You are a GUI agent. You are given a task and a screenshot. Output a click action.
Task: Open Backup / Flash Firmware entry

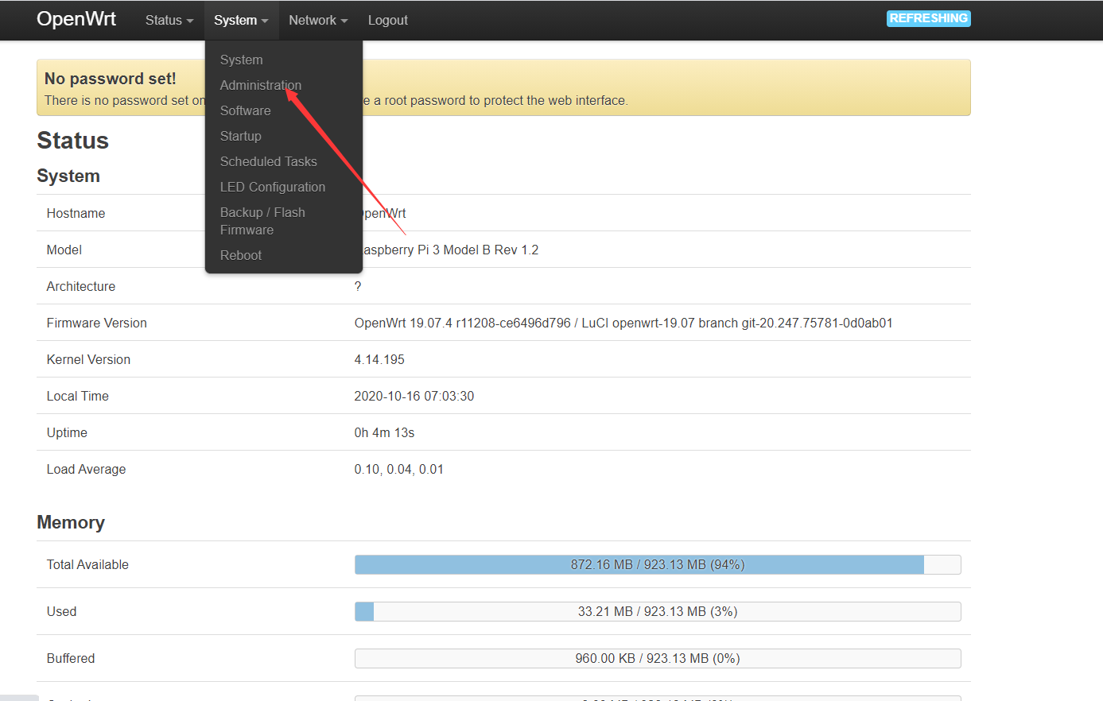[x=262, y=221]
